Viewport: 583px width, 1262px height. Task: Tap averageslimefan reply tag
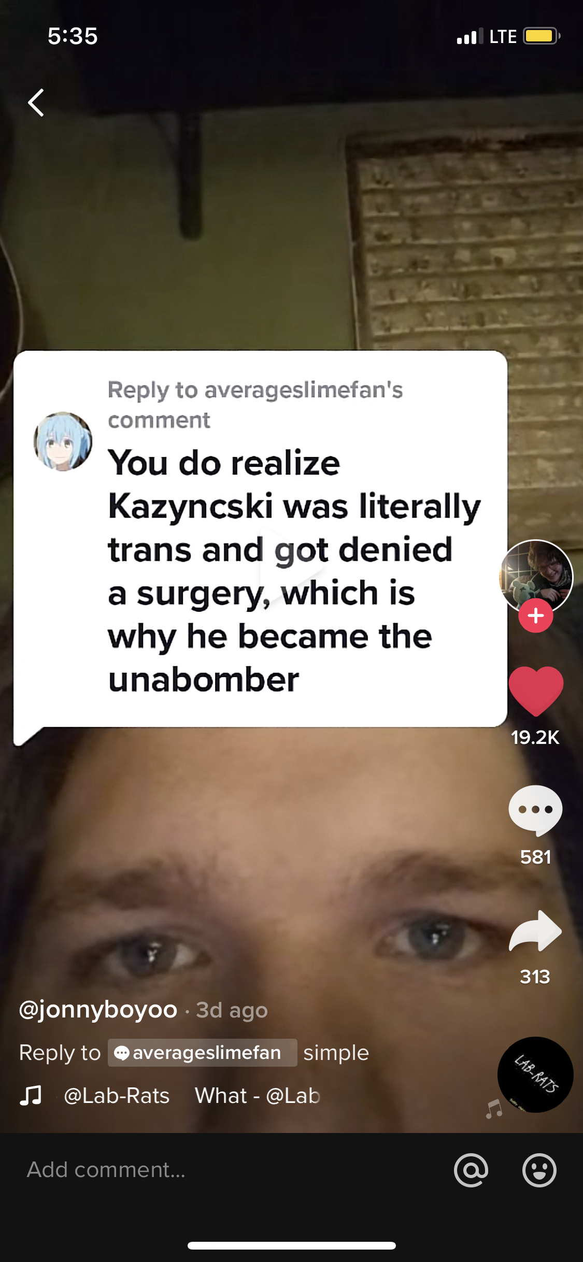202,1053
